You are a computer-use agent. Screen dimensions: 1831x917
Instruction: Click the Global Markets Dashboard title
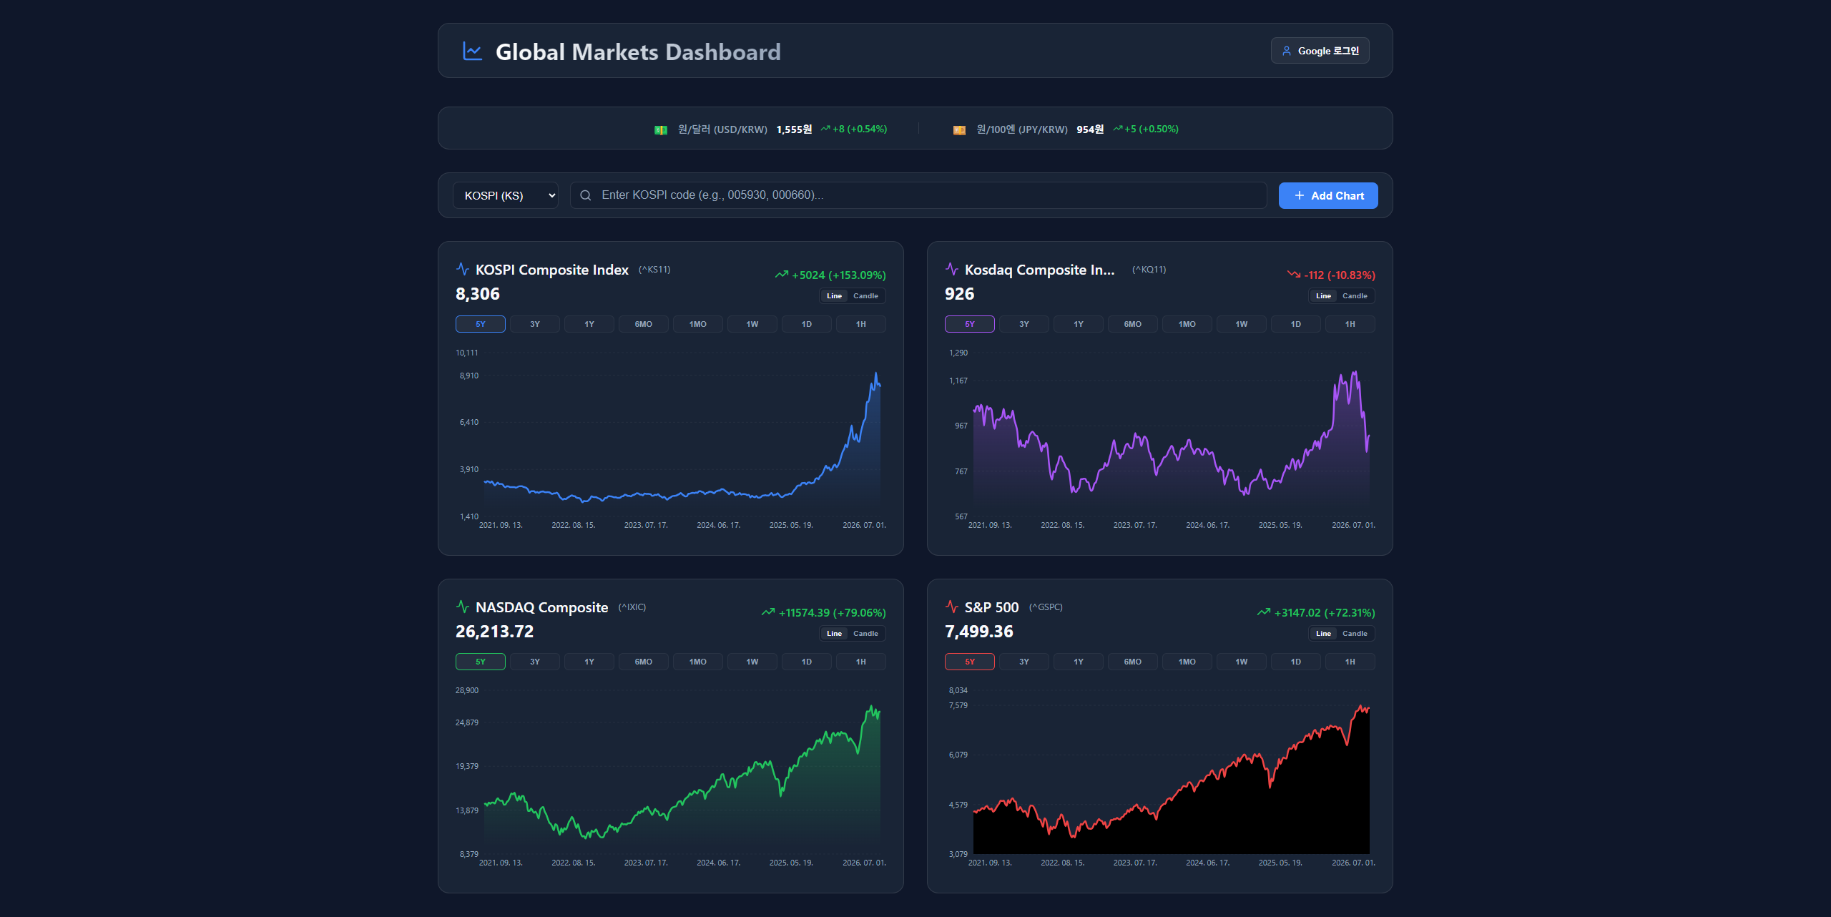[x=638, y=52]
